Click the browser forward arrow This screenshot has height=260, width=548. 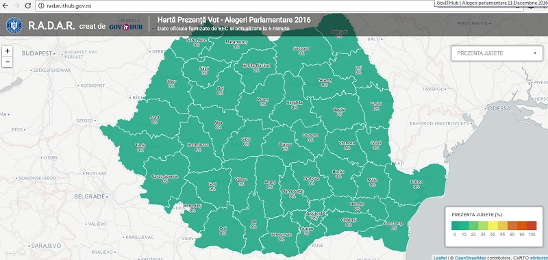(16, 5)
